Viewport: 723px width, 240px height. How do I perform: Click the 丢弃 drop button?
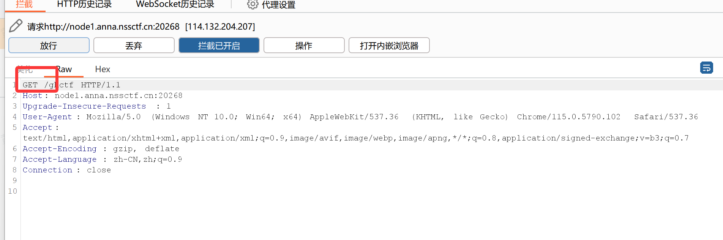(x=134, y=46)
